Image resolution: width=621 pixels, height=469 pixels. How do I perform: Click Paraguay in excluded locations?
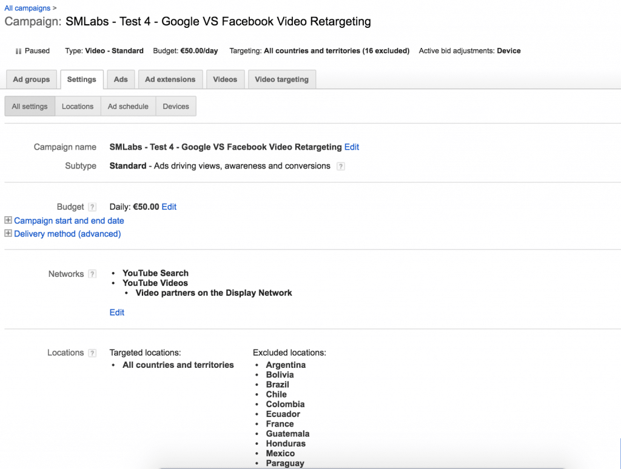click(285, 464)
